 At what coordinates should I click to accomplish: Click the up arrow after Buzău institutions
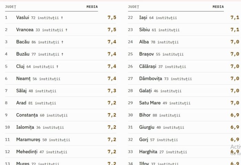pos(62,54)
